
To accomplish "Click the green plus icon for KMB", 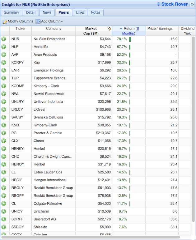I will click(3, 125).
